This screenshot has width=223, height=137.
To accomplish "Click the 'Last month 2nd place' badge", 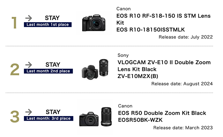I will (49, 71).
